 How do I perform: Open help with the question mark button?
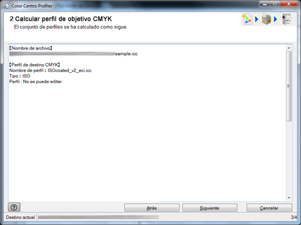(x=14, y=208)
